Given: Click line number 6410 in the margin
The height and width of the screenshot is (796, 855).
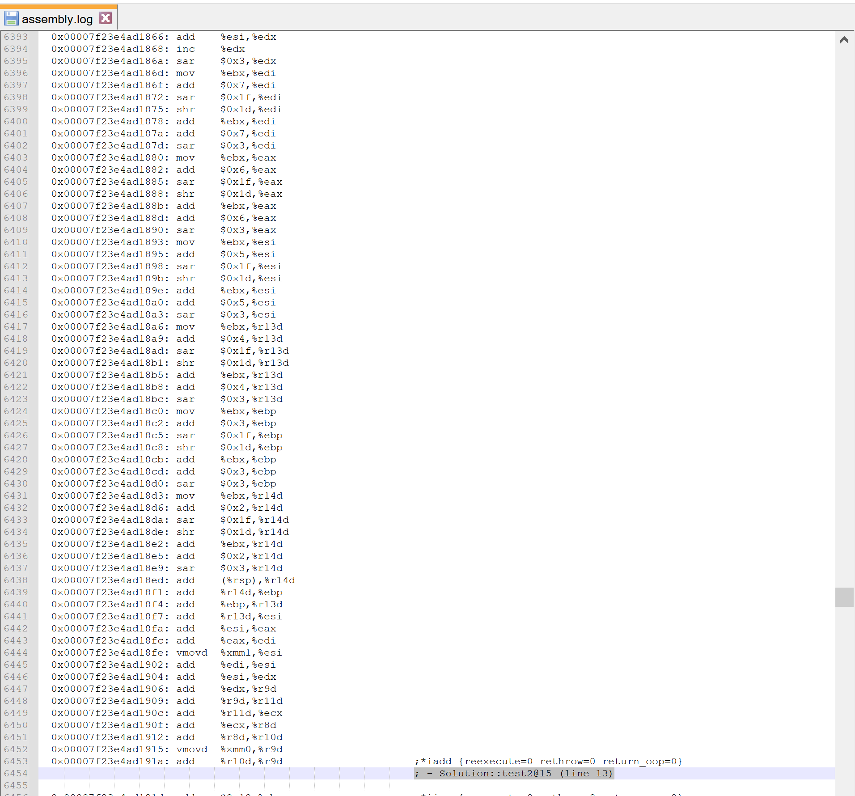Looking at the screenshot, I should click(16, 242).
